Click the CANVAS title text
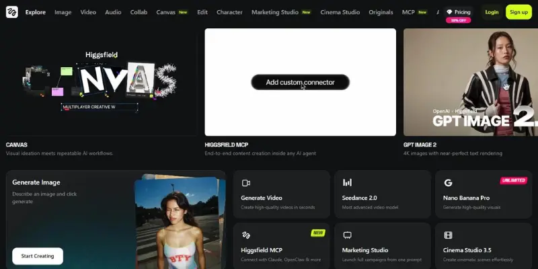Viewport: 538px width, 269px height. coord(16,145)
